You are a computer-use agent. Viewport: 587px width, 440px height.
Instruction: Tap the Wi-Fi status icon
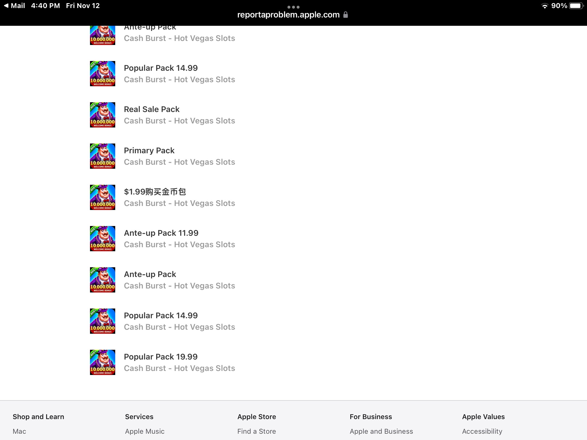point(545,6)
